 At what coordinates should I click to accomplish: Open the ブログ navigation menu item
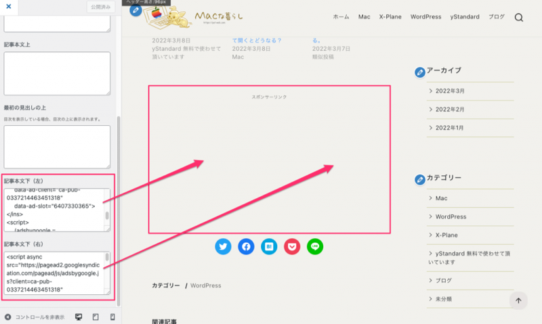coord(497,17)
